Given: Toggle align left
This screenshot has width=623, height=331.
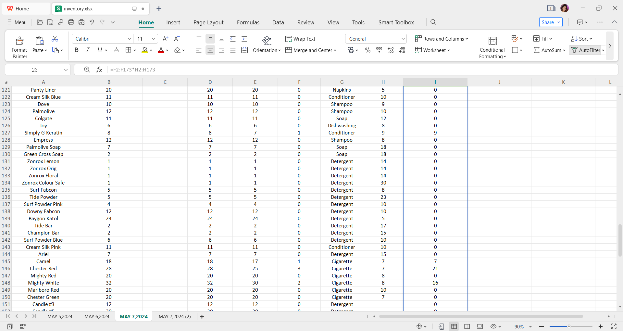Looking at the screenshot, I should coord(199,50).
